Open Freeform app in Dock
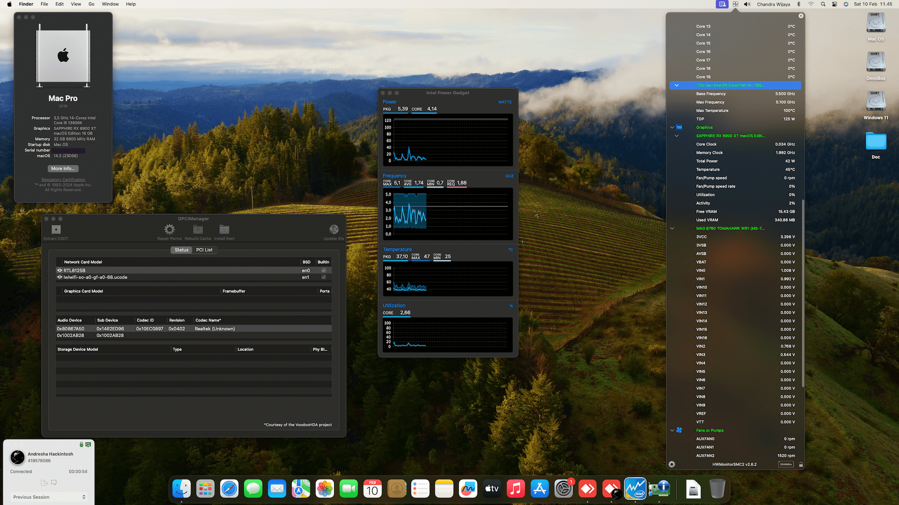The width and height of the screenshot is (899, 505). point(468,489)
